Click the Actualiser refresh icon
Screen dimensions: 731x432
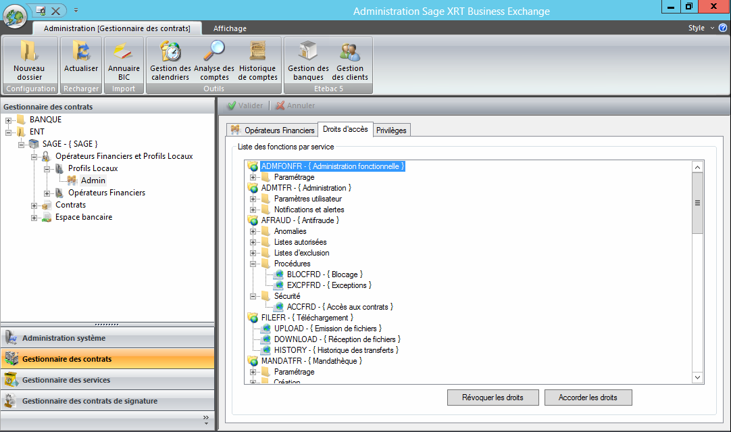(81, 53)
